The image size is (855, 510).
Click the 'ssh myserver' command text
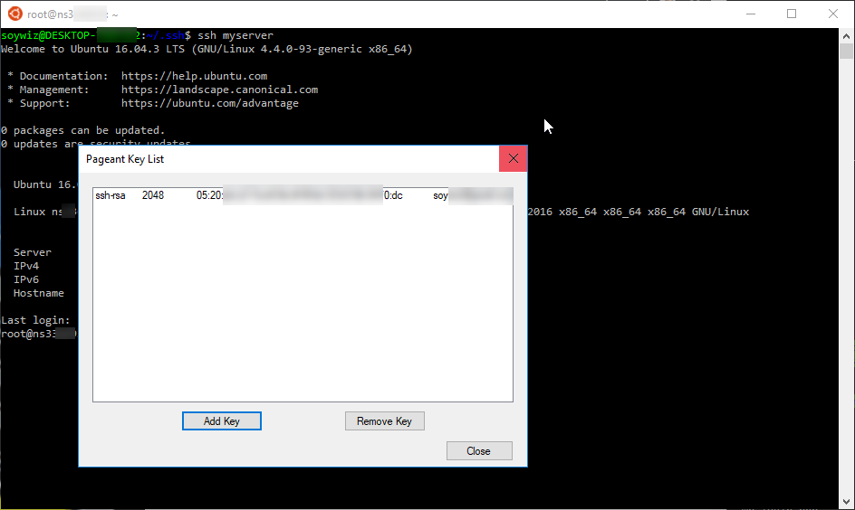[235, 35]
